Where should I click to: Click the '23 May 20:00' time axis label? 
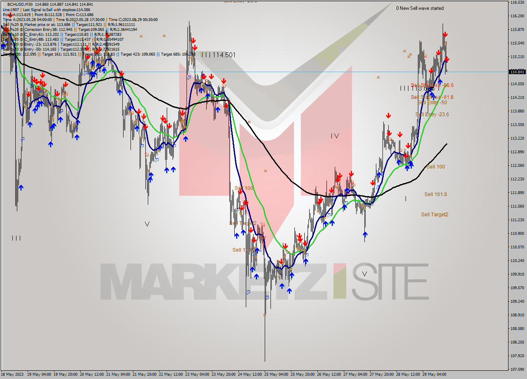223,374
